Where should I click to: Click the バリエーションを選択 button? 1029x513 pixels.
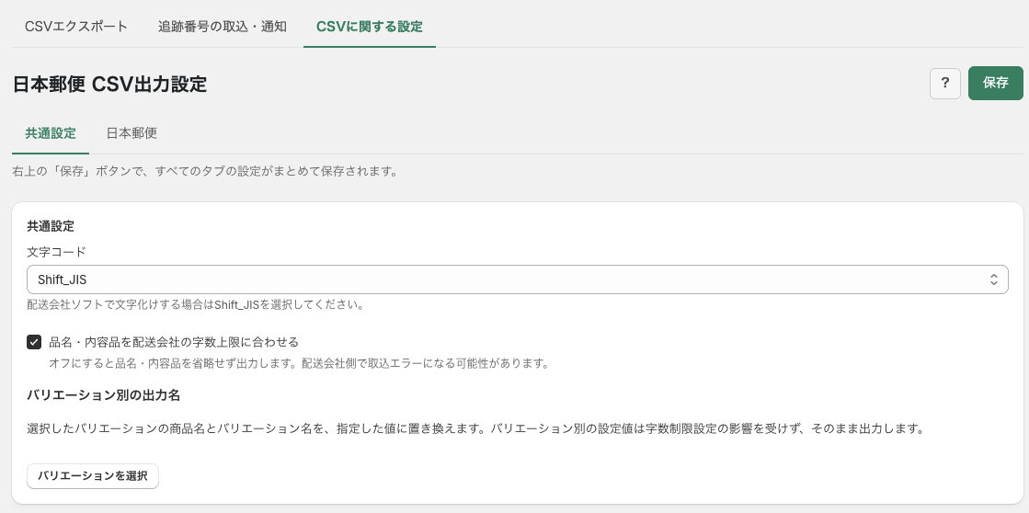(93, 476)
